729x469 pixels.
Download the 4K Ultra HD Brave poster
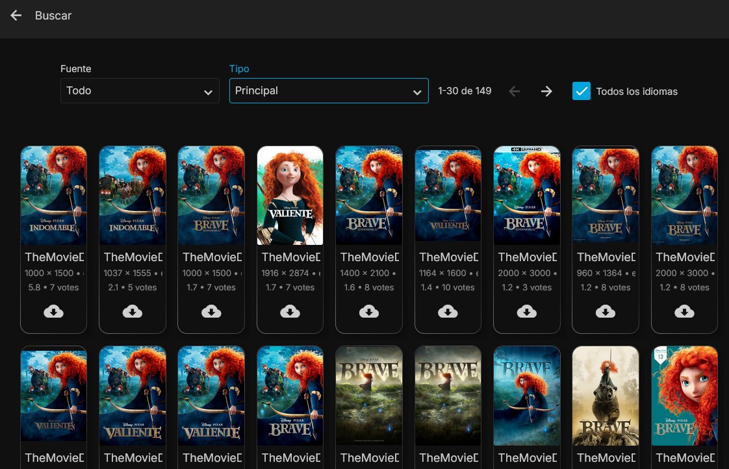click(526, 312)
